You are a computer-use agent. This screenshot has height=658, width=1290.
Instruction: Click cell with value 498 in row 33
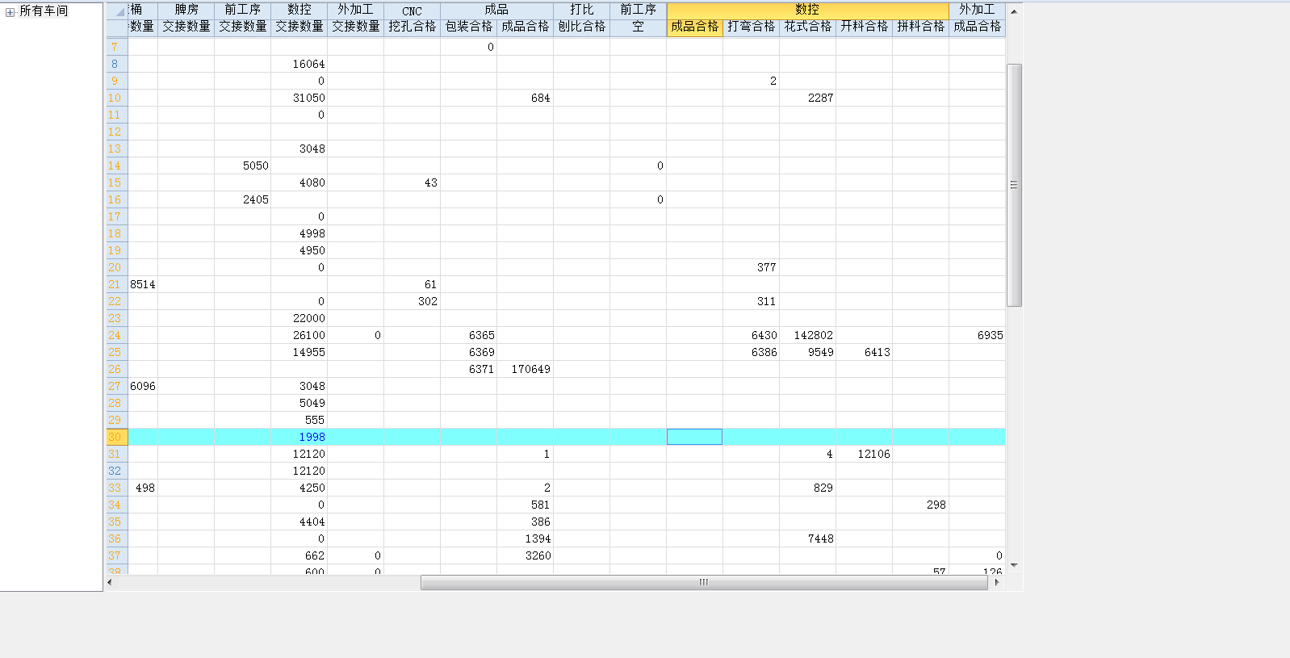click(x=143, y=488)
